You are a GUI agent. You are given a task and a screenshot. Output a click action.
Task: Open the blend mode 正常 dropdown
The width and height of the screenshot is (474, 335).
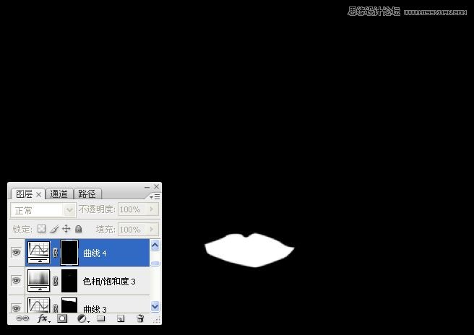pyautogui.click(x=70, y=209)
